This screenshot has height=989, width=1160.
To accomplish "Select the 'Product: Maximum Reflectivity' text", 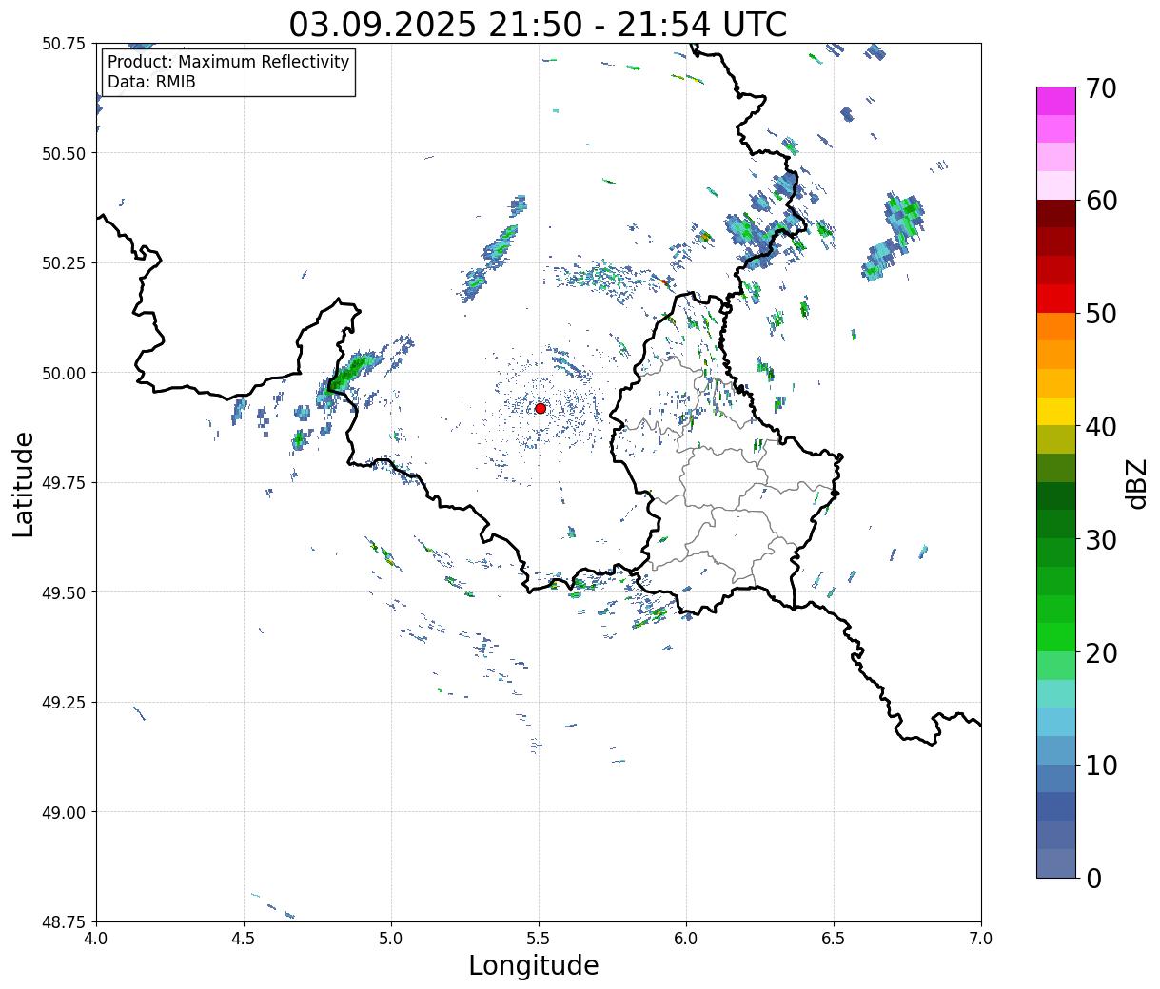I will (228, 62).
